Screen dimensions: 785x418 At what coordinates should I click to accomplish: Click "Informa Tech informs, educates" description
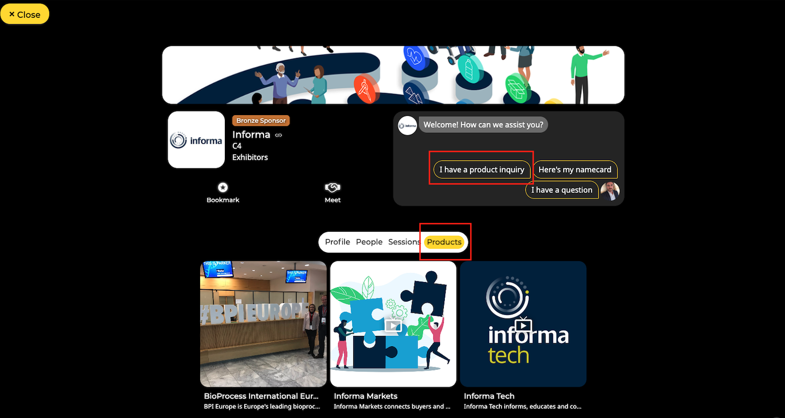click(x=522, y=406)
